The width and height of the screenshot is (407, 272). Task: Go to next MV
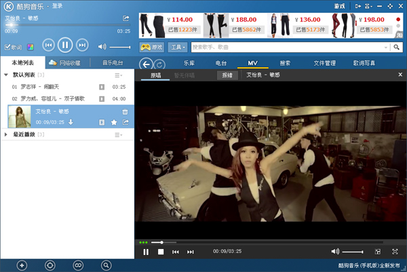point(190,252)
